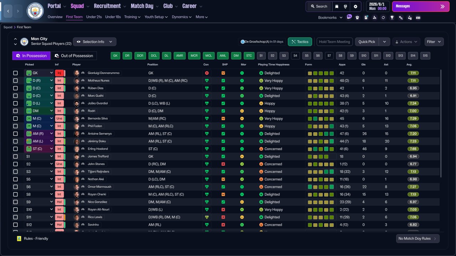Open the ST (C) picked dropdown for Haaland
456x256 pixels.
point(39,149)
